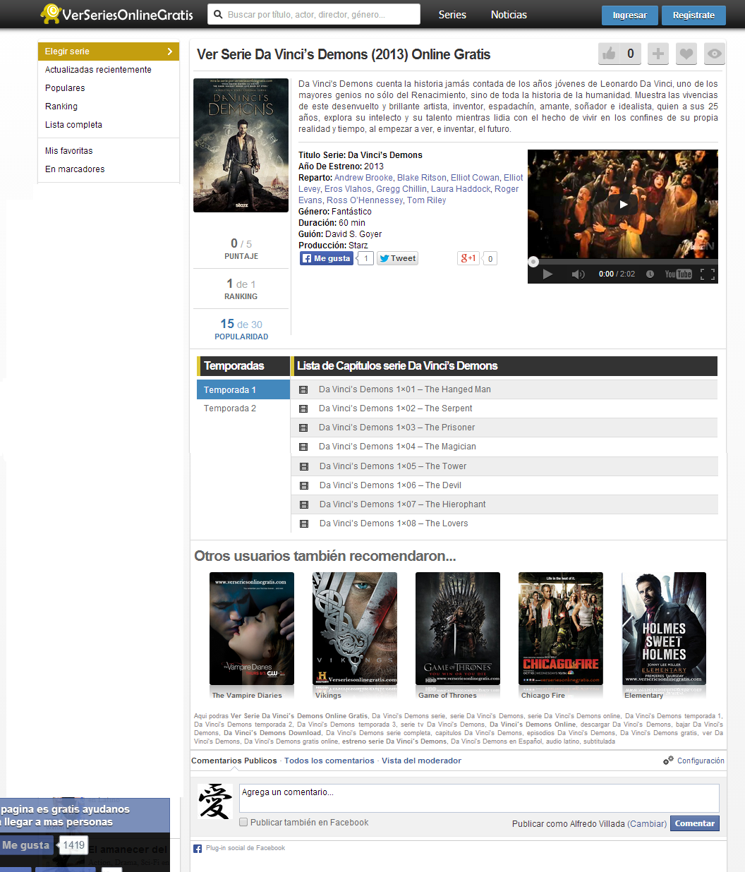This screenshot has width=745, height=872.
Task: Select the Temporada 2 tab
Action: point(230,408)
